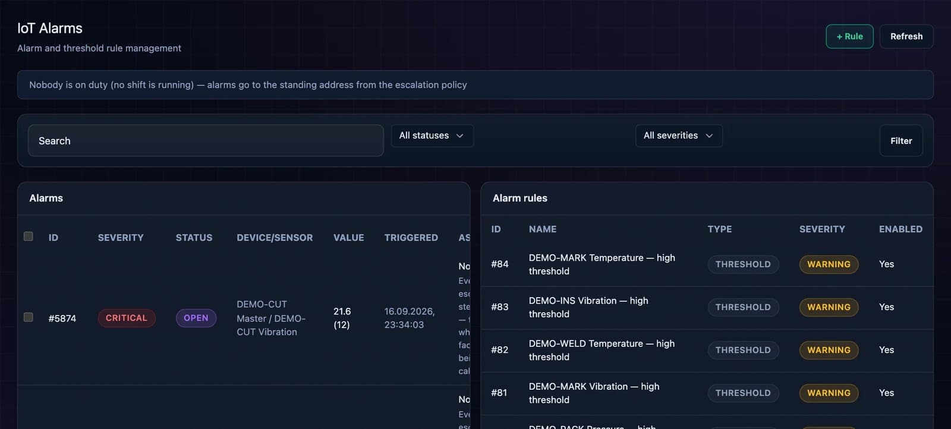
Task: Open the All severities dropdown
Action: 679,135
